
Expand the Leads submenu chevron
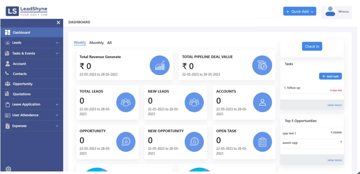pos(57,43)
